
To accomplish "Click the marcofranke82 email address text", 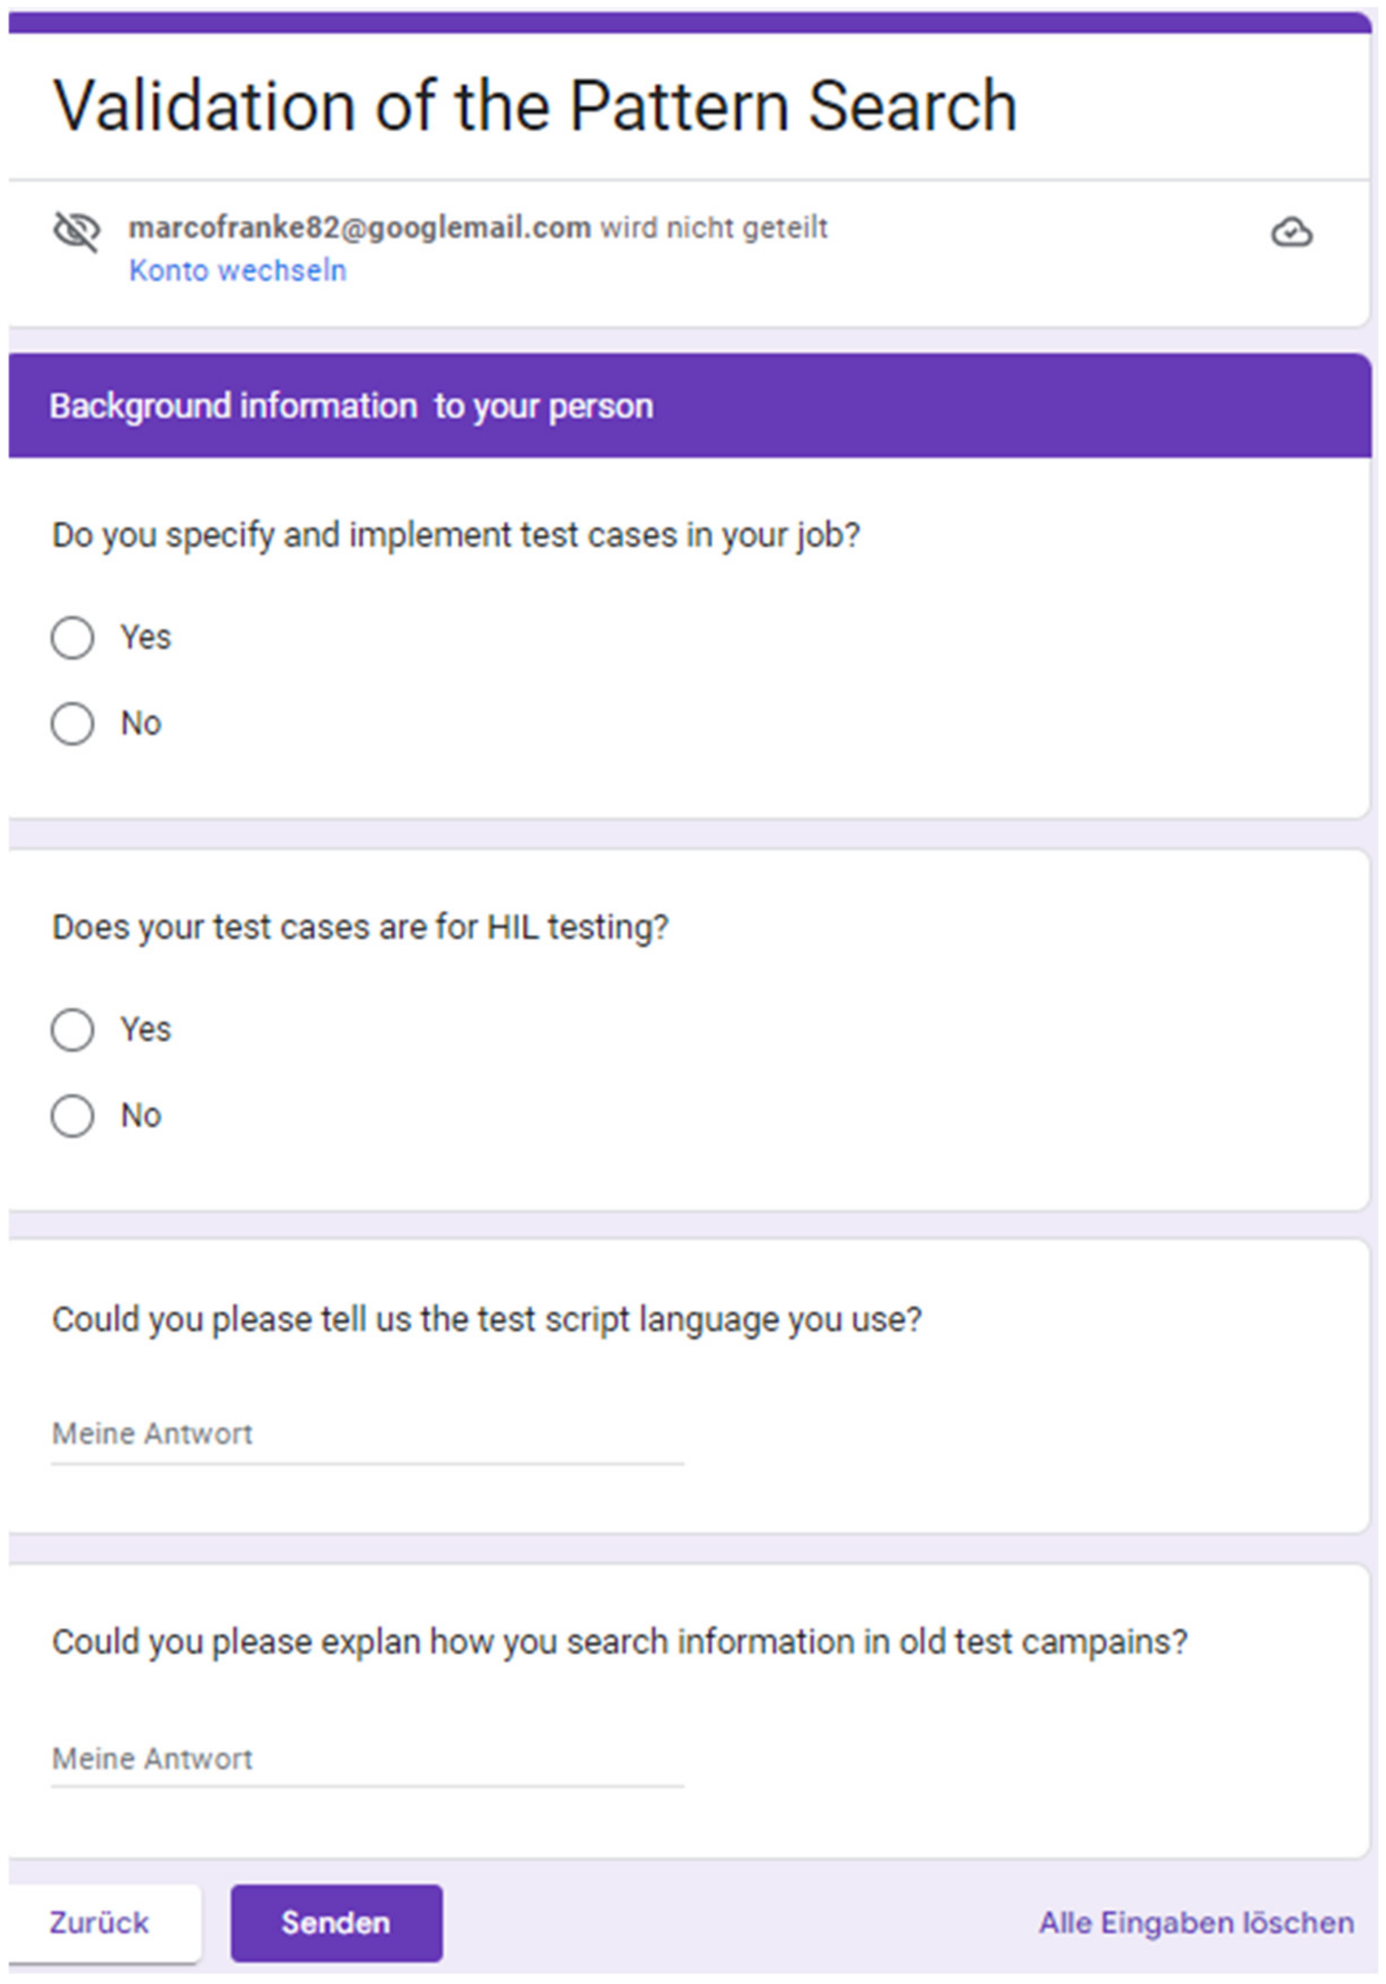I will point(360,227).
